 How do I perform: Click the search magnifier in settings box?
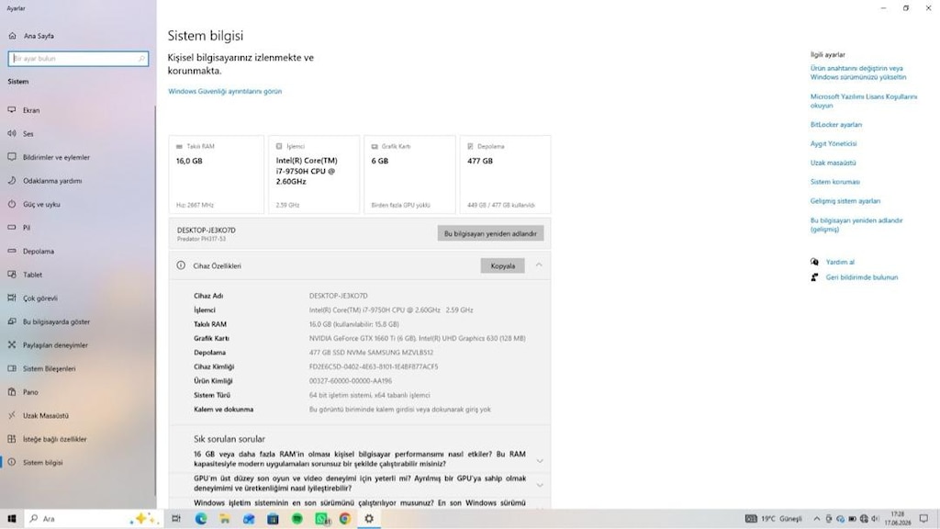(141, 59)
